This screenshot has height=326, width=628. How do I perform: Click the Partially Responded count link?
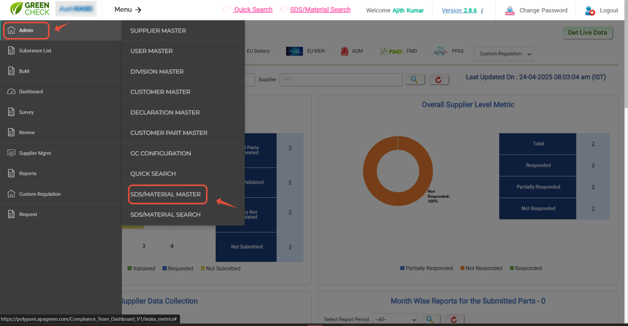click(593, 187)
